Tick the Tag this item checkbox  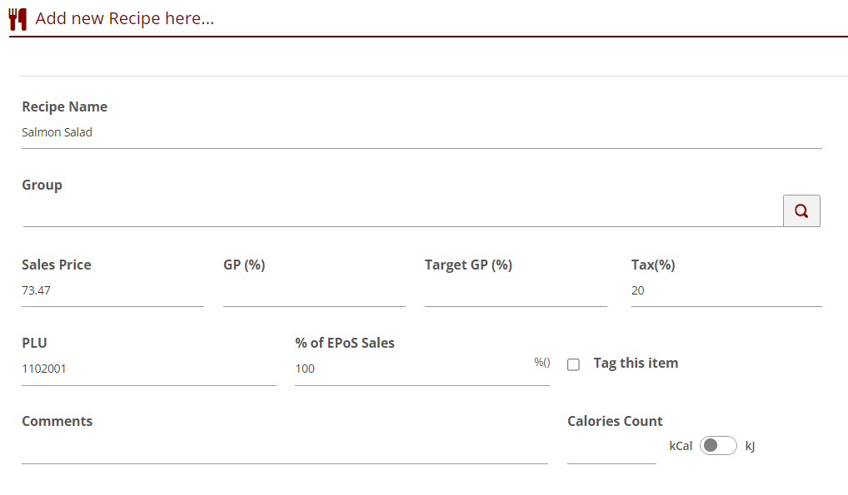[573, 364]
